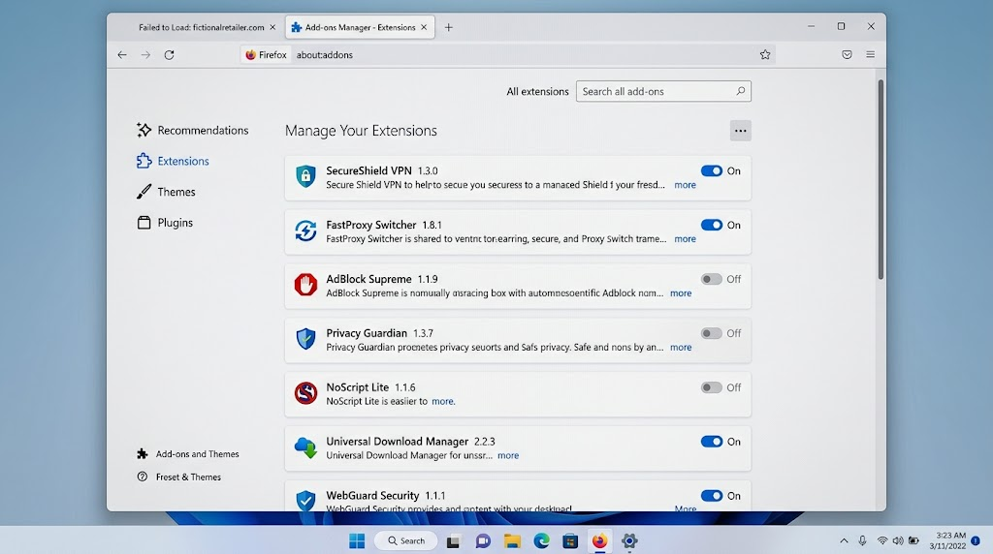Switch to Themes in the sidebar
The image size is (993, 554).
(x=166, y=192)
